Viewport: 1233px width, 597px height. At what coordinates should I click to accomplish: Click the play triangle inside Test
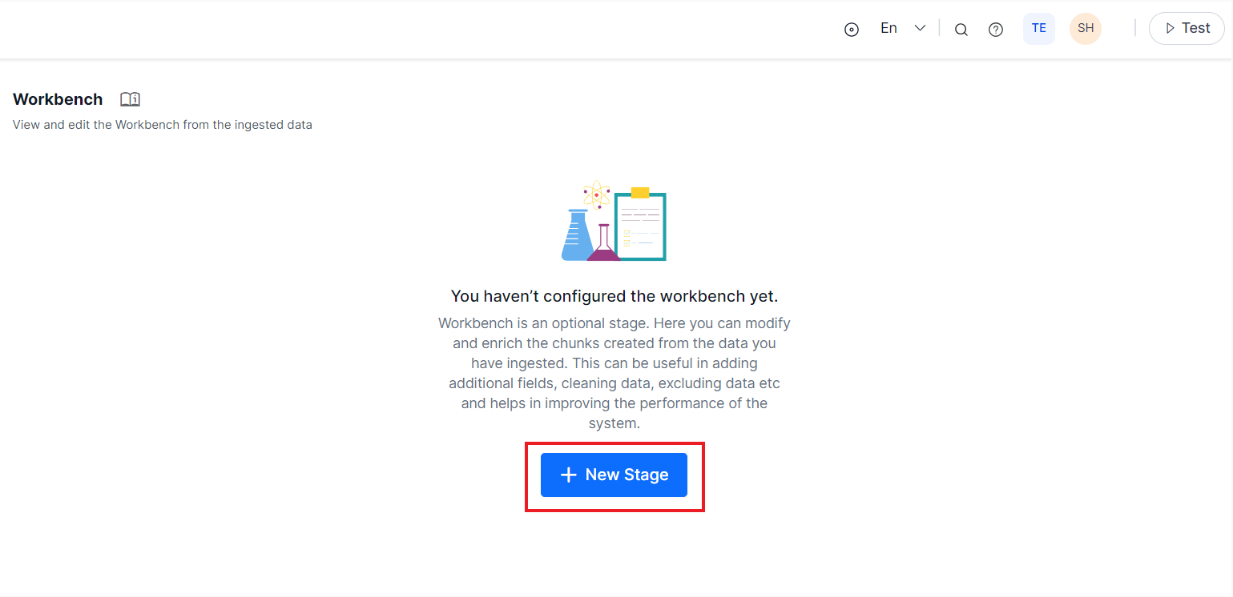[x=1171, y=29]
